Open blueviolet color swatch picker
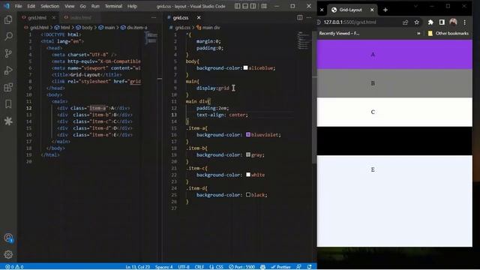This screenshot has height=270, width=480. tap(248, 134)
